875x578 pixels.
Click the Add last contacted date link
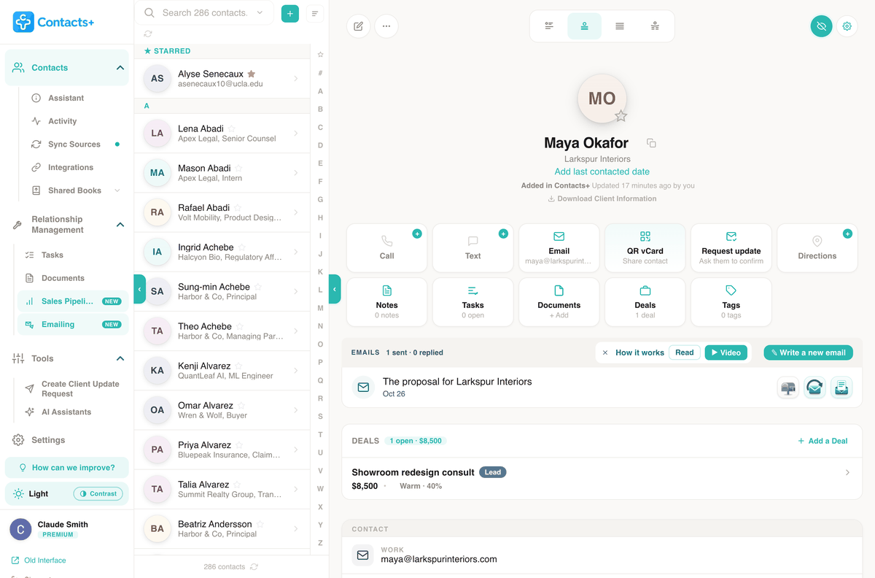click(602, 172)
